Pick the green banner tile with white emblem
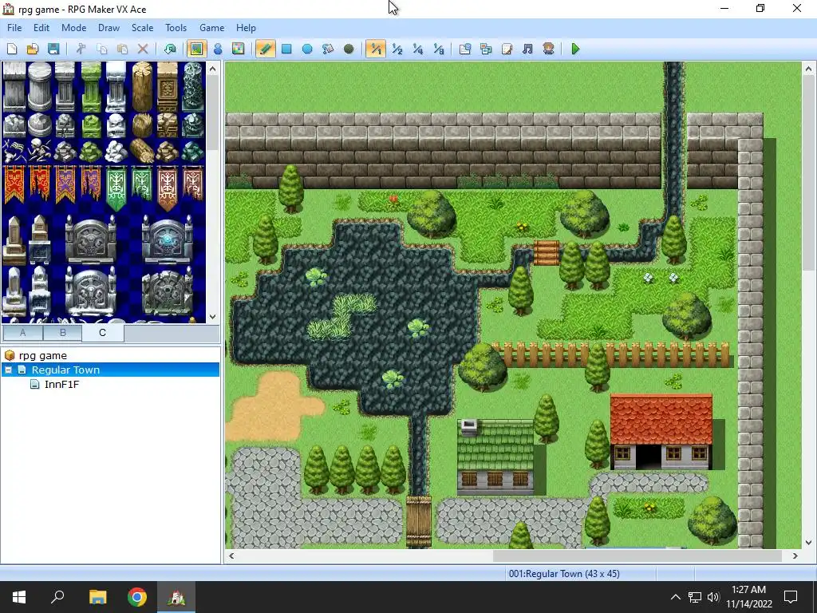 click(116, 188)
